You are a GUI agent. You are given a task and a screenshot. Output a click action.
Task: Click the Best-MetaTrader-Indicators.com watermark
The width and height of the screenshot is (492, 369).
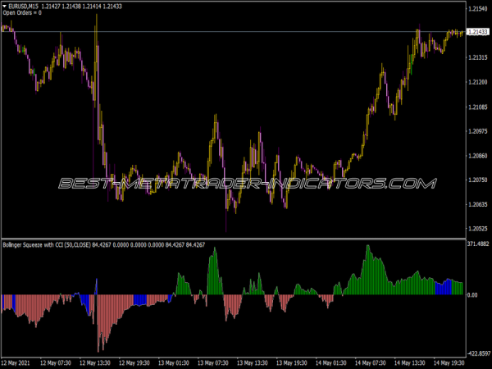pyautogui.click(x=246, y=183)
